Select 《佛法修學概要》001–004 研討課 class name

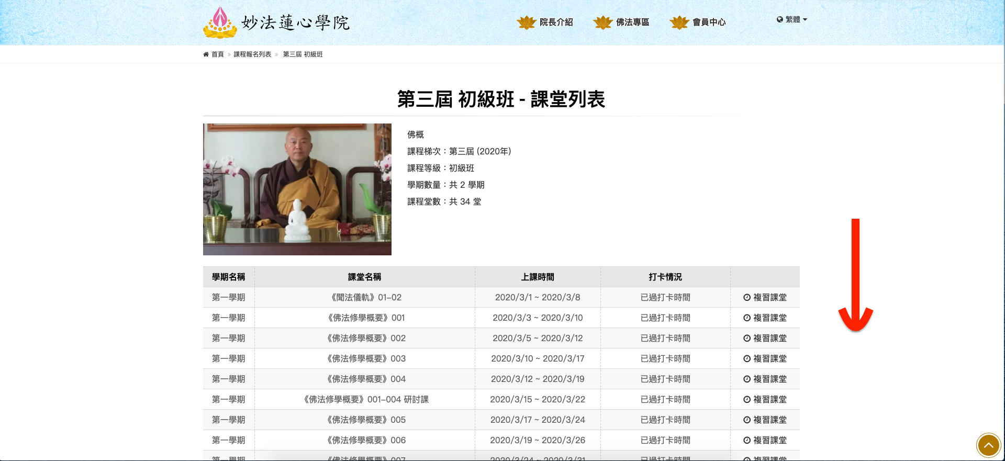click(365, 399)
